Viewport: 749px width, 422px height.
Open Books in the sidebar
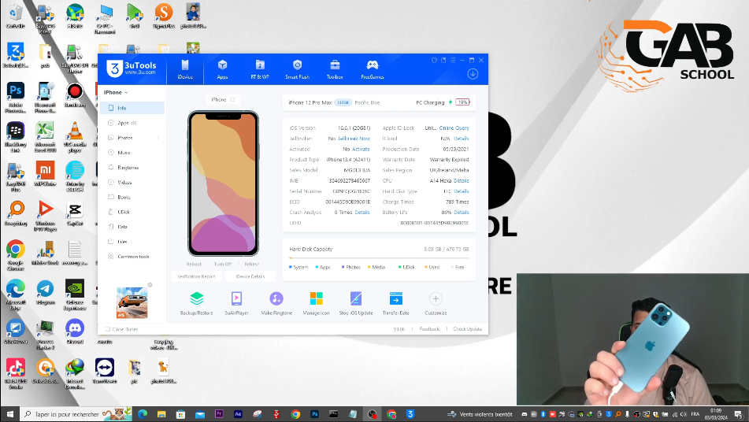(x=132, y=197)
